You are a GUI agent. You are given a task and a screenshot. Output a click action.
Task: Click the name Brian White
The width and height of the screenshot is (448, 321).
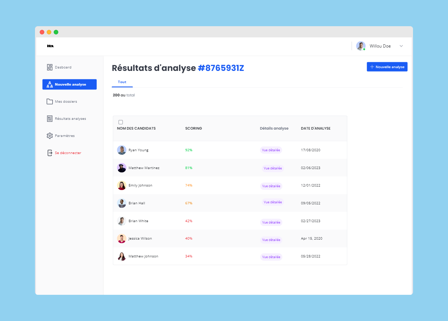click(138, 221)
